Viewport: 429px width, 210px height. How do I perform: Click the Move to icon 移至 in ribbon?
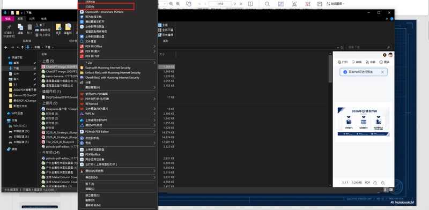(x=58, y=27)
